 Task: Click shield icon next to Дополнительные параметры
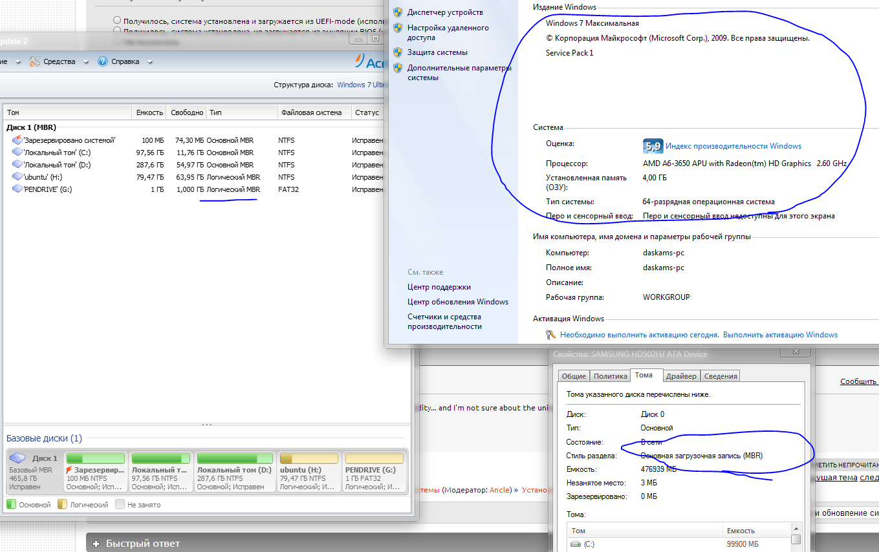click(x=398, y=69)
